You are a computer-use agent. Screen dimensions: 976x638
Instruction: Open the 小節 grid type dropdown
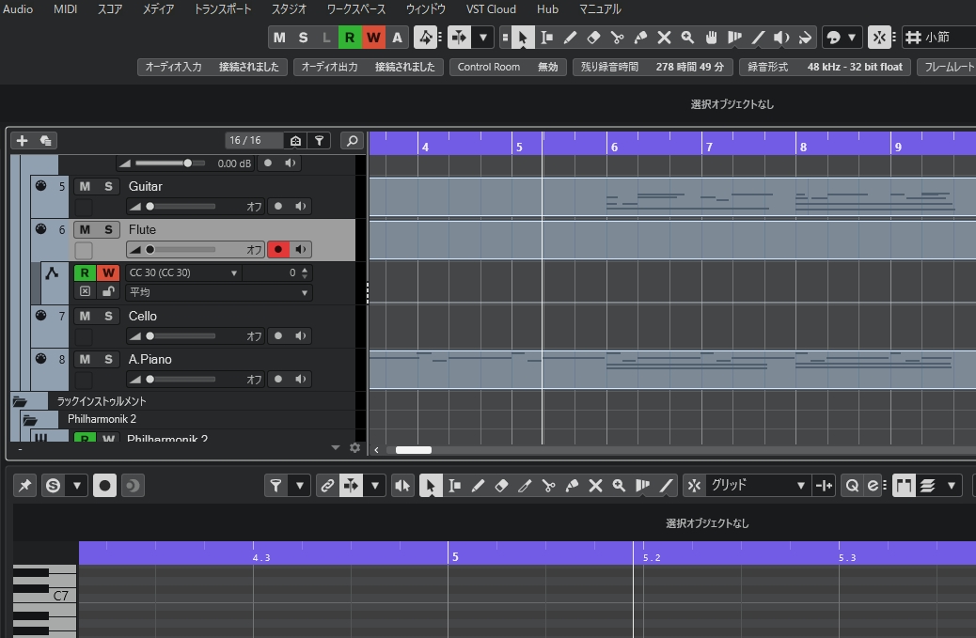[940, 38]
